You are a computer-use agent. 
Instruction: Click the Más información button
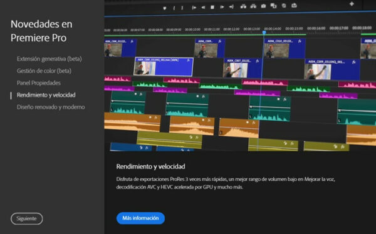tap(140, 218)
